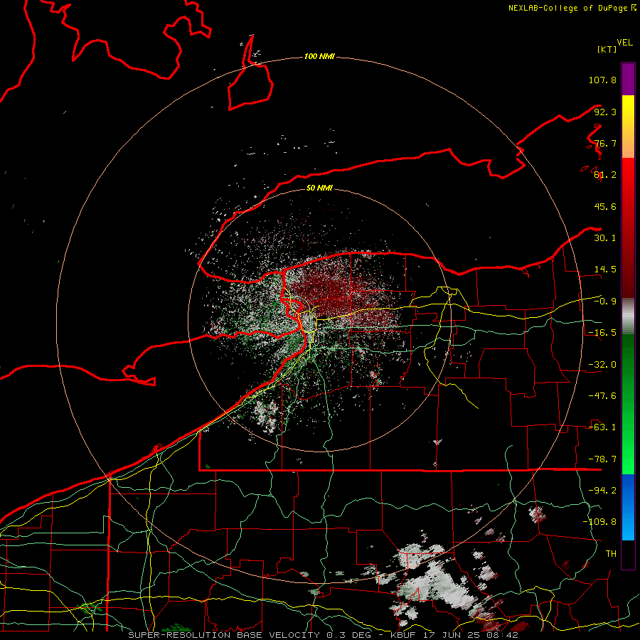Click the 45.6 velocity scale value
Viewport: 640px width, 640px height.
tap(605, 206)
